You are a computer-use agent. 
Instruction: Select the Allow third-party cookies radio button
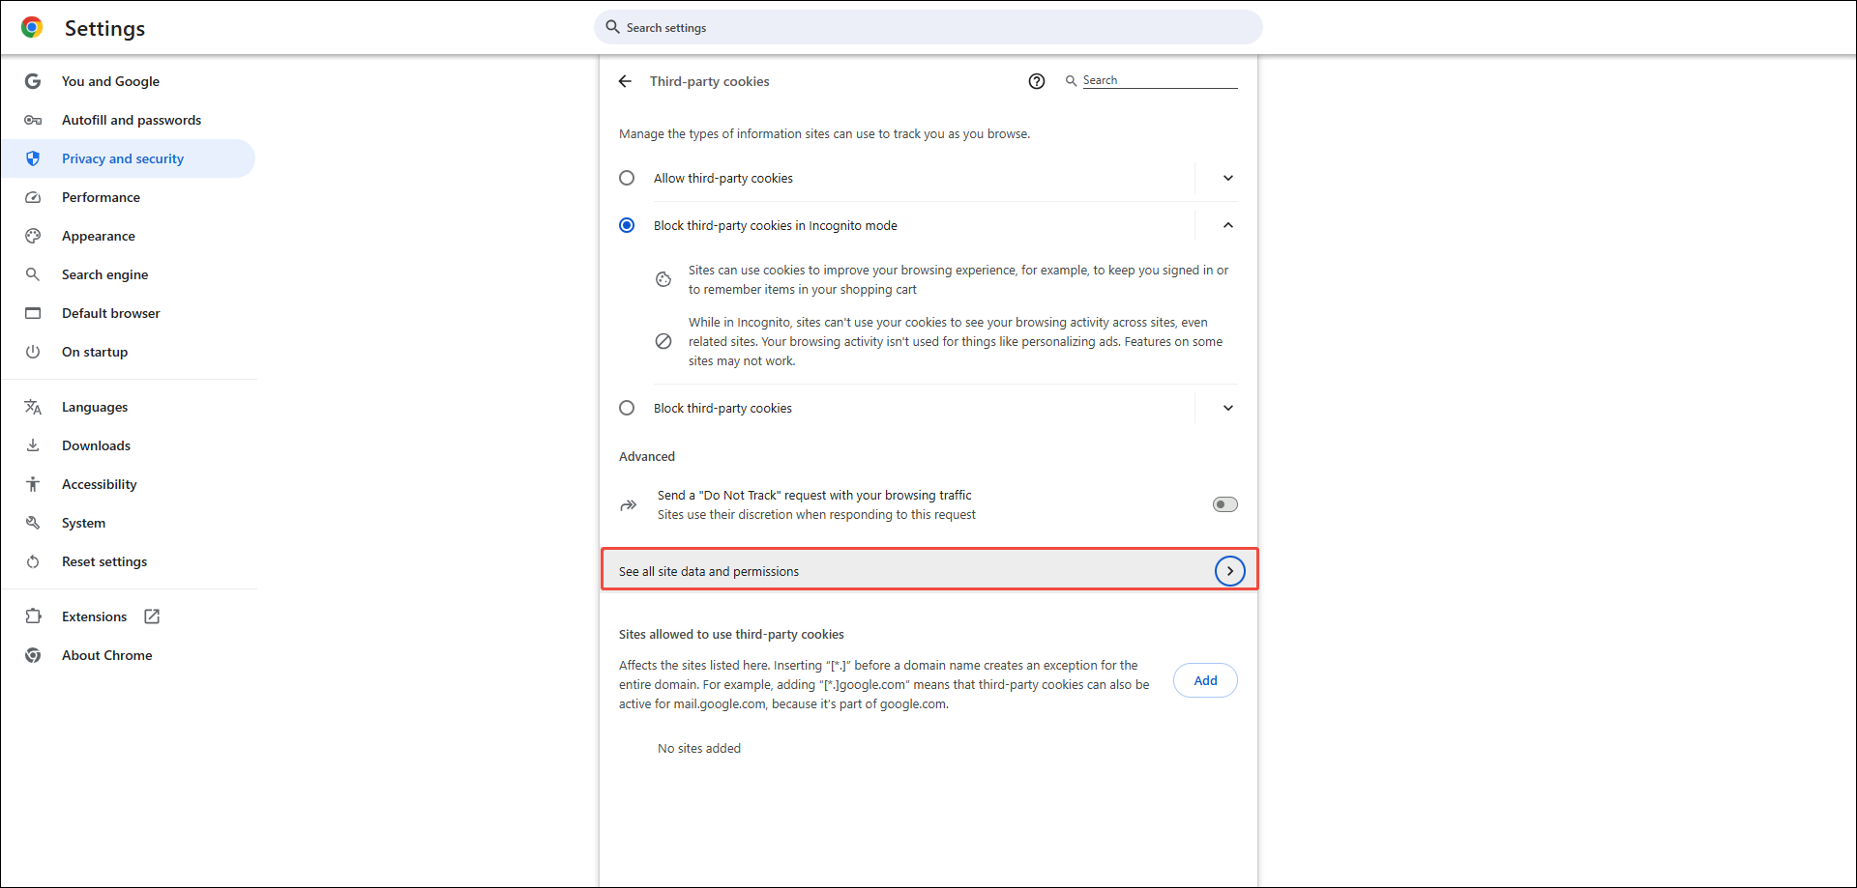(627, 178)
